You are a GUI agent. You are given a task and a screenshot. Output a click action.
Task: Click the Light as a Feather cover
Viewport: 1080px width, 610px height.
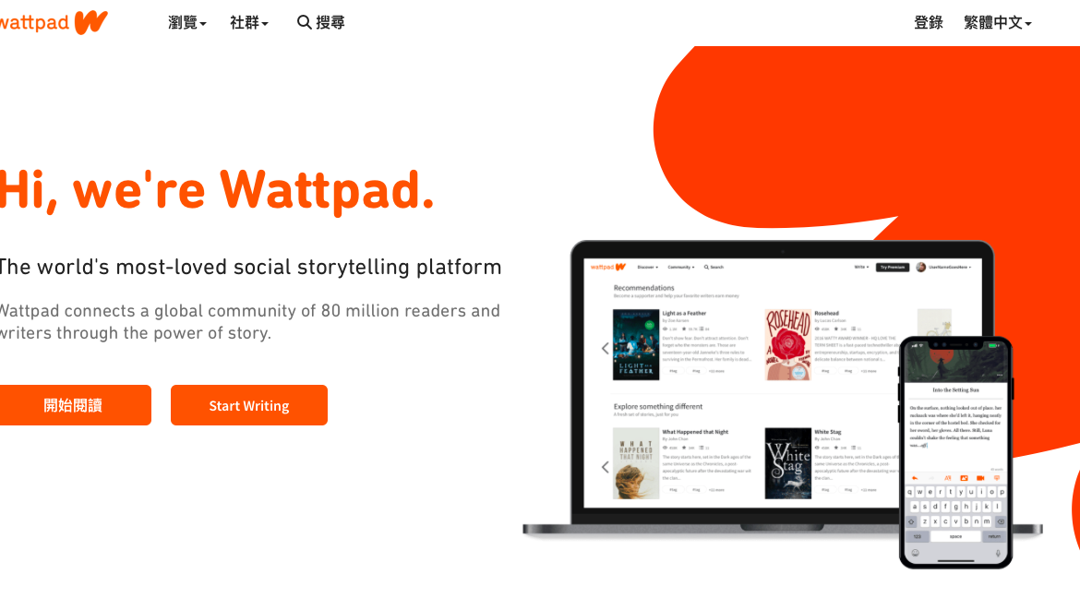[x=636, y=345]
